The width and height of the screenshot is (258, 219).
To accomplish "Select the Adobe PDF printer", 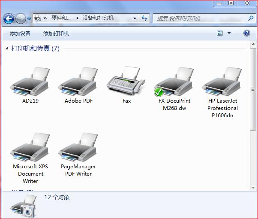I will pos(78,82).
